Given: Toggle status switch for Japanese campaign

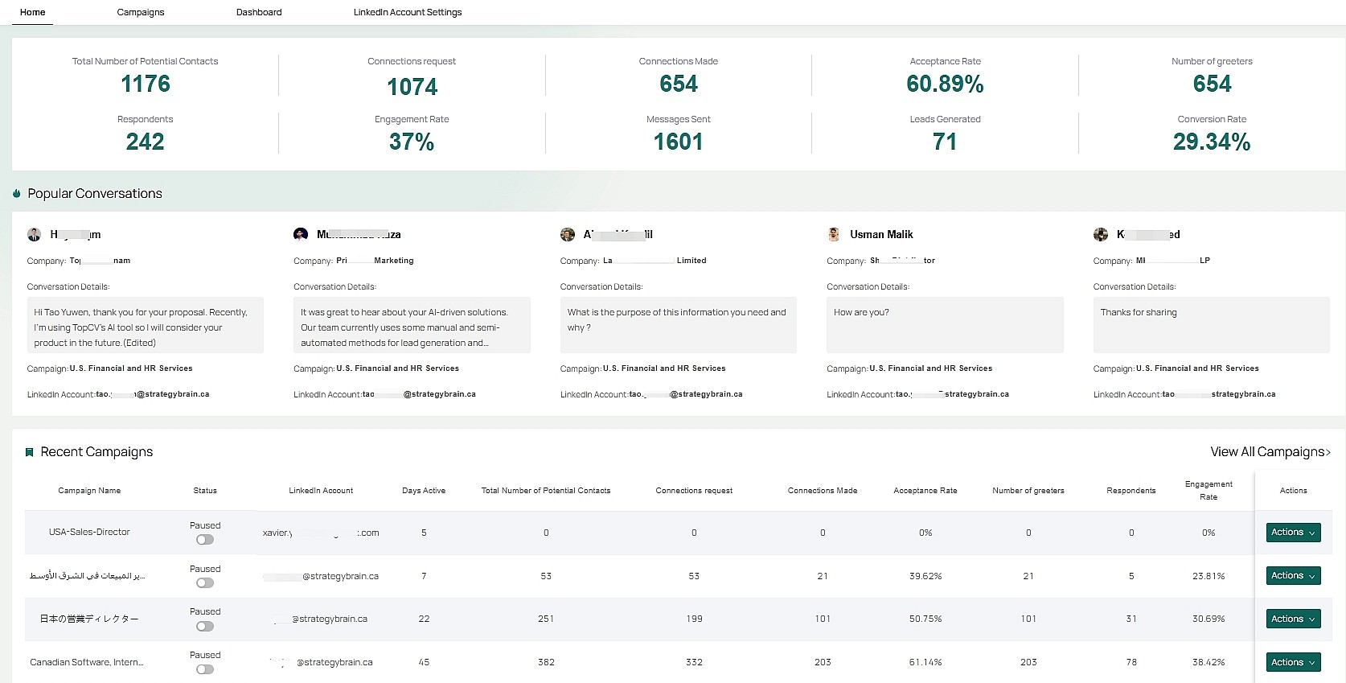Looking at the screenshot, I should coord(205,626).
